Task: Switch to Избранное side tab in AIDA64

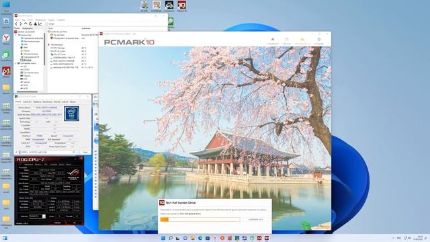Action: [27, 28]
